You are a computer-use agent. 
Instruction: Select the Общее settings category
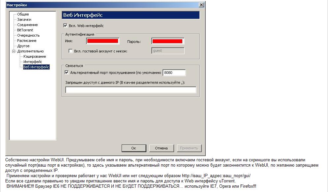23,14
